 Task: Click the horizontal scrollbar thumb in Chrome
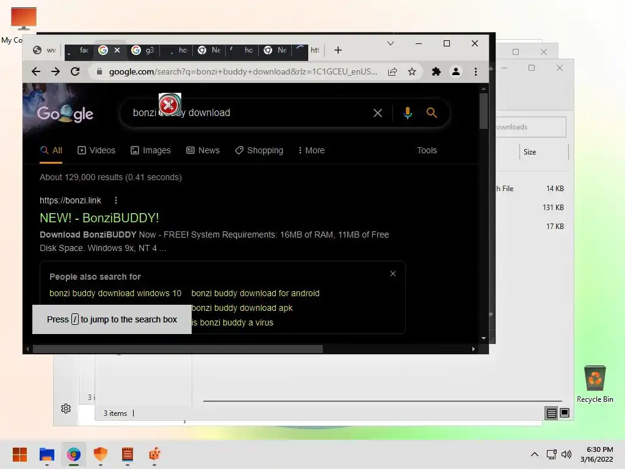[x=178, y=349]
